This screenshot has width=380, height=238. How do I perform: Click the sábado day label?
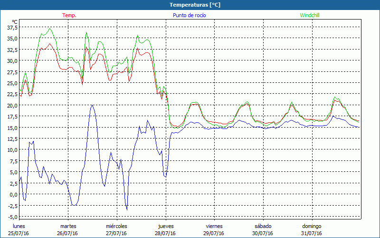click(263, 226)
